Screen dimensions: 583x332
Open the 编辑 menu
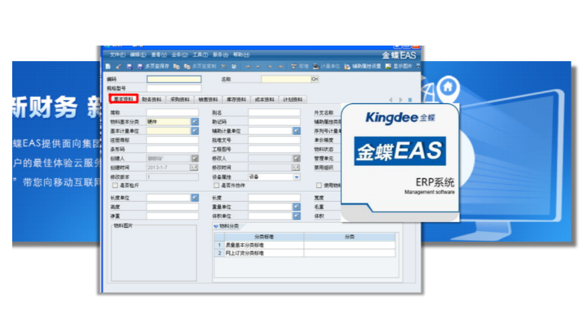[138, 55]
